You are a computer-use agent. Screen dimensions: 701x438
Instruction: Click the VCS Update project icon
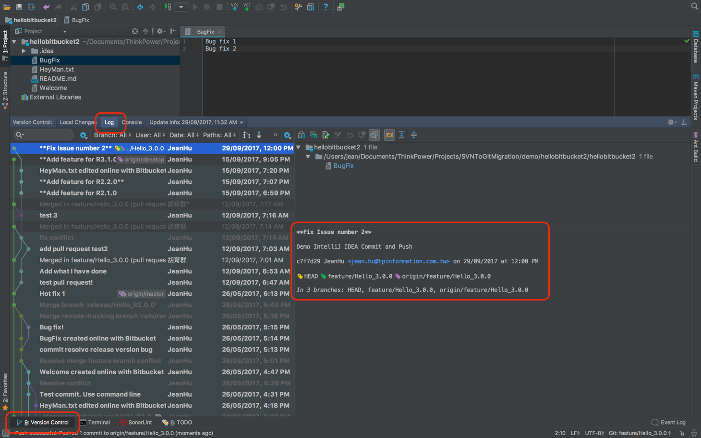coord(234,7)
